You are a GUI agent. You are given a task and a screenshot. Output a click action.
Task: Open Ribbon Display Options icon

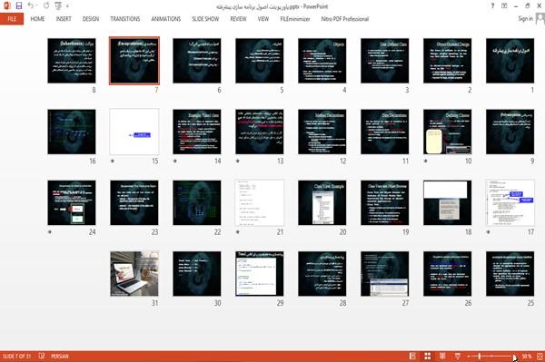(x=504, y=6)
